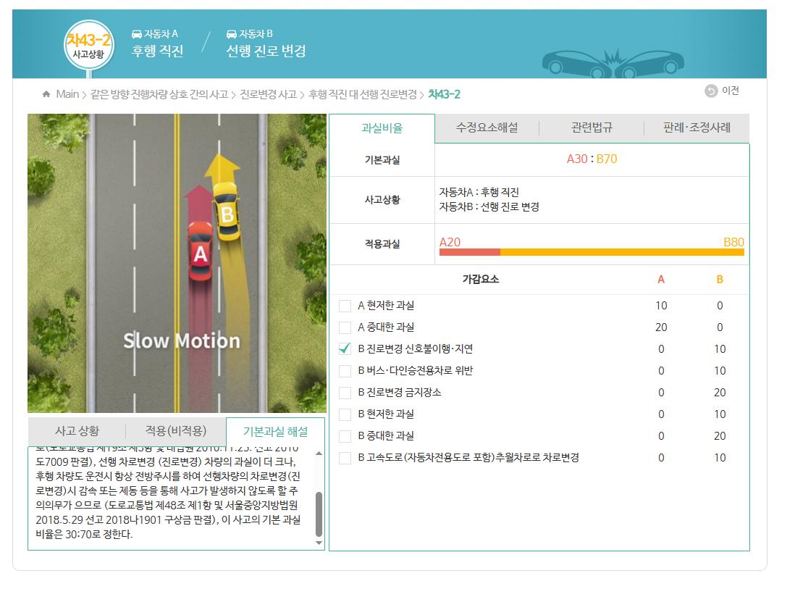795x589 pixels.
Task: Click the car collision illustration in header
Action: (613, 63)
